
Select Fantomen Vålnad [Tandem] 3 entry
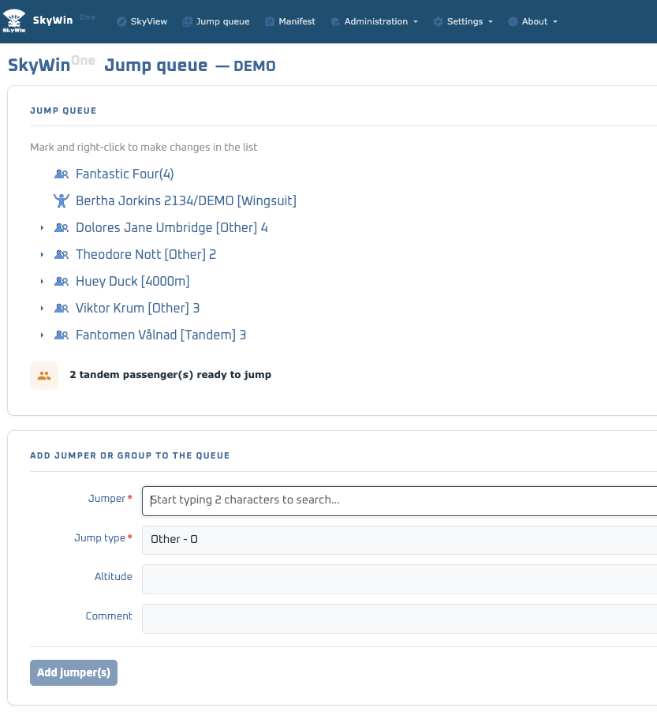(x=161, y=335)
